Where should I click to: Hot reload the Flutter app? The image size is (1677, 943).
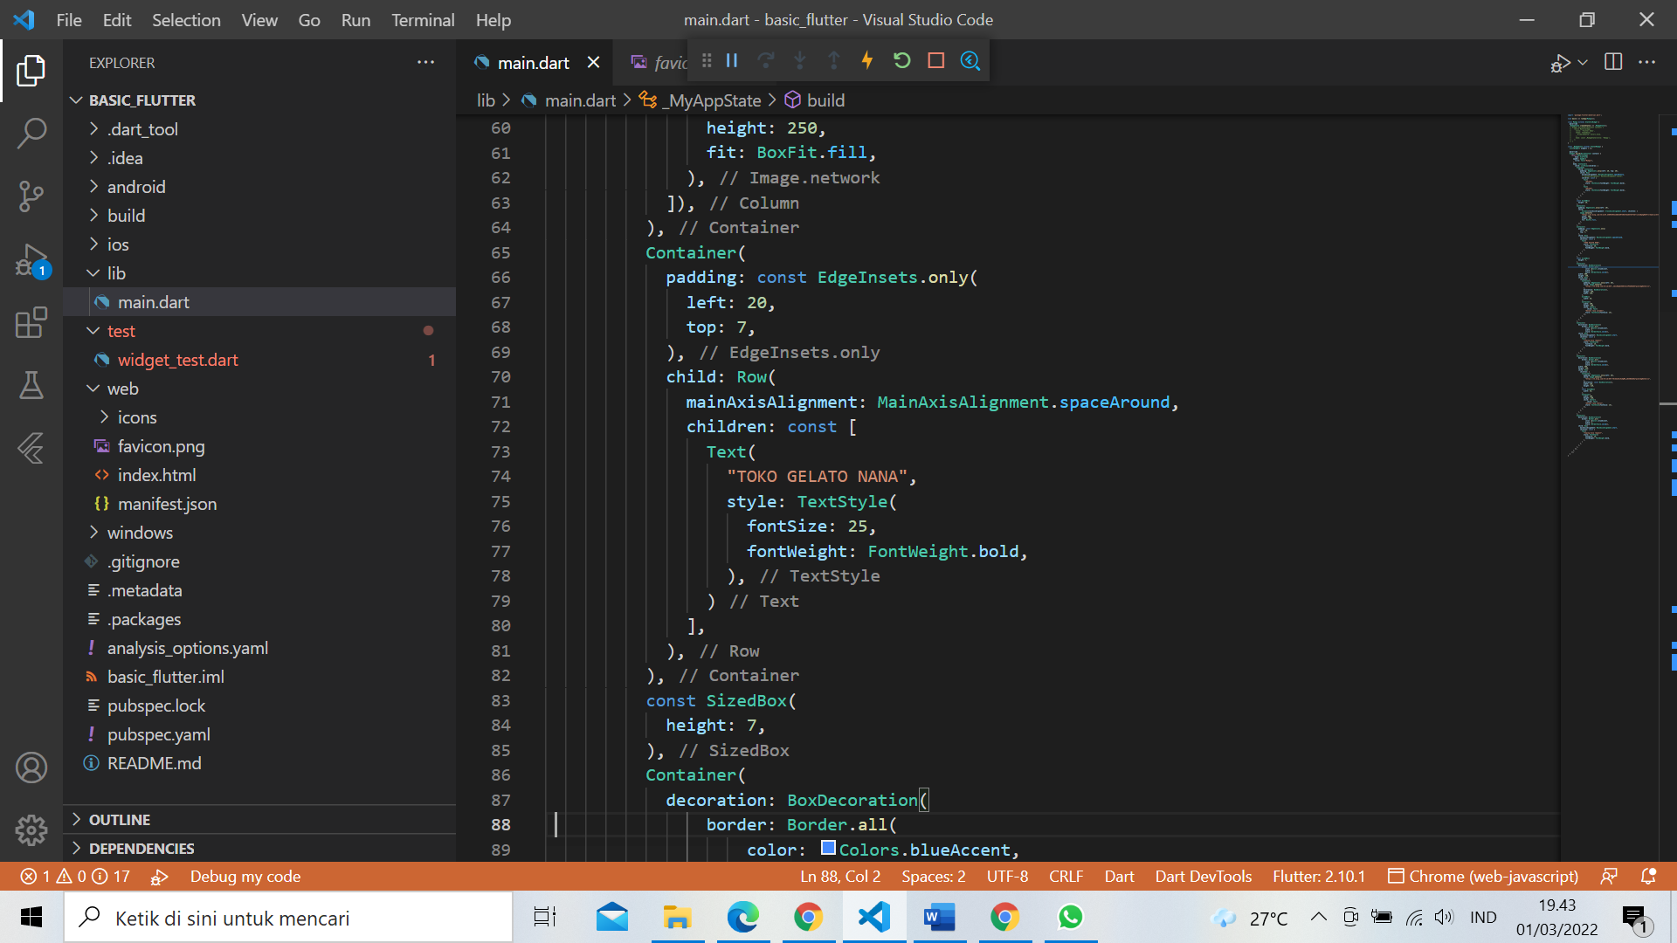point(867,60)
